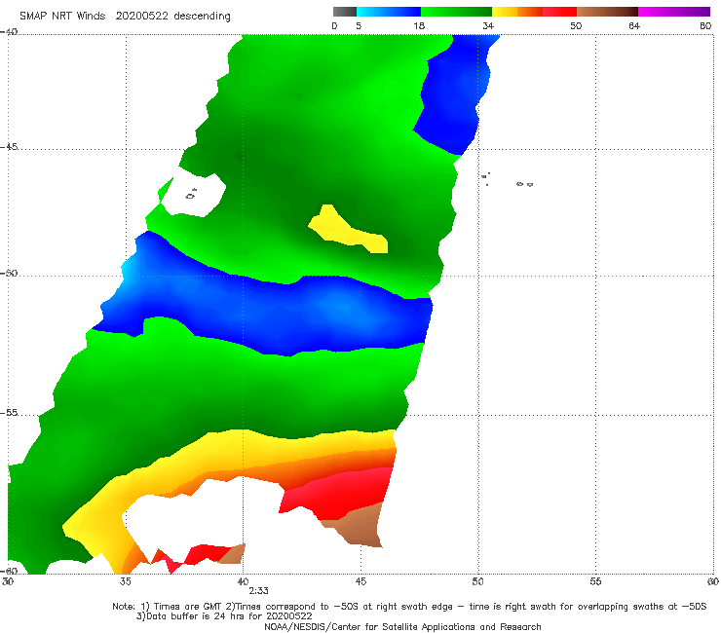The image size is (721, 633).
Task: Click the blue segment of the wind color bar
Action: coord(389,12)
